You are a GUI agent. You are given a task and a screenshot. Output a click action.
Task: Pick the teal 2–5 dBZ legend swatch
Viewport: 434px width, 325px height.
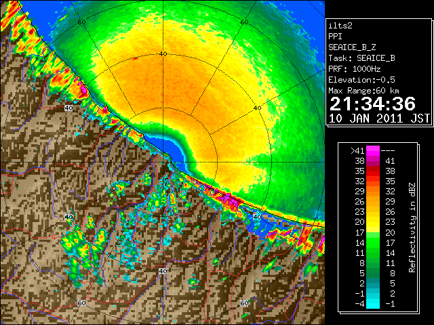[x=373, y=283]
